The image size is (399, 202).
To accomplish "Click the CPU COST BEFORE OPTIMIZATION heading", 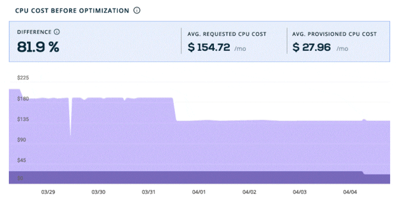I will [72, 11].
